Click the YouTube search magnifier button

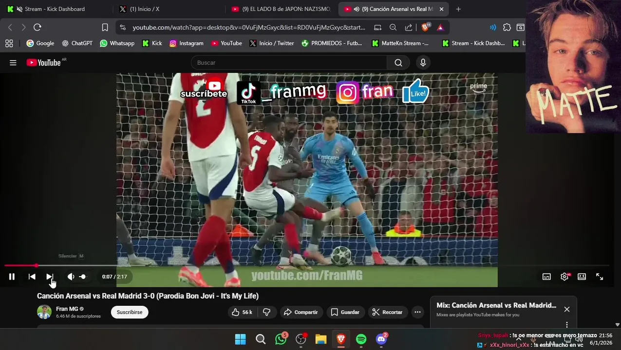tap(398, 63)
